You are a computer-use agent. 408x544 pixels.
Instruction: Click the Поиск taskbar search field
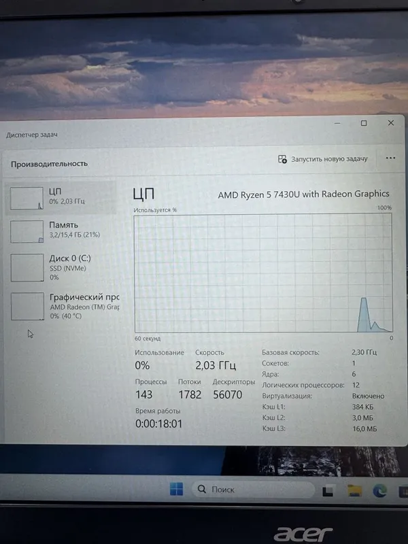tap(253, 490)
